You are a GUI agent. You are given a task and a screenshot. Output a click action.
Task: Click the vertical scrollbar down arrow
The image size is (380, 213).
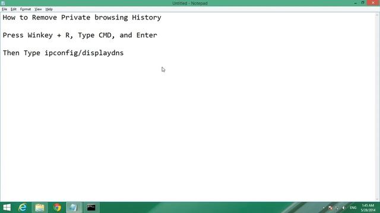click(377, 199)
